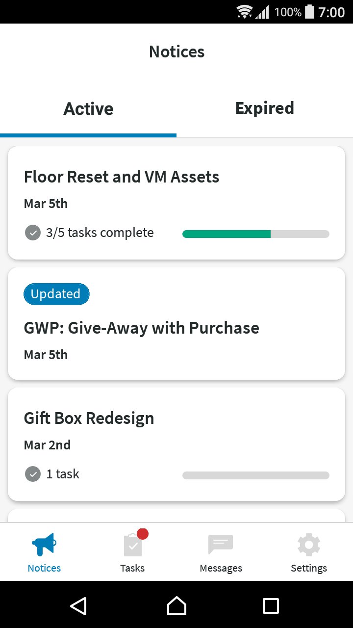Select the Active tab
The width and height of the screenshot is (353, 628).
click(88, 108)
